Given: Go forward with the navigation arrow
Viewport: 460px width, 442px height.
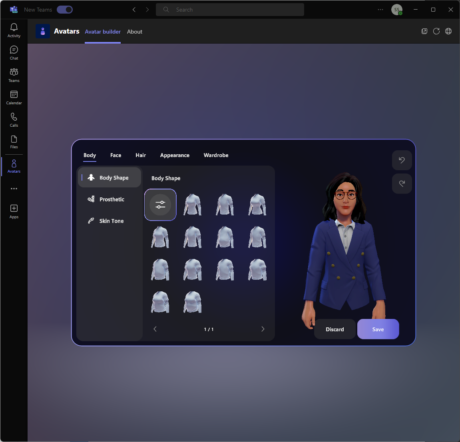Looking at the screenshot, I should (x=147, y=10).
